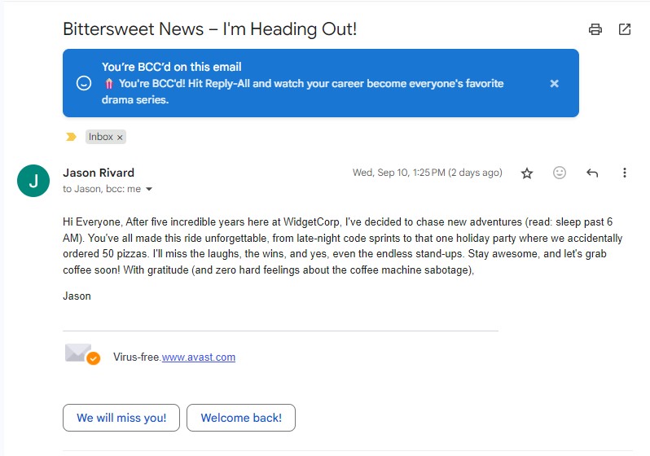
Task: Click Jason Rivard's green avatar
Action: click(x=33, y=181)
